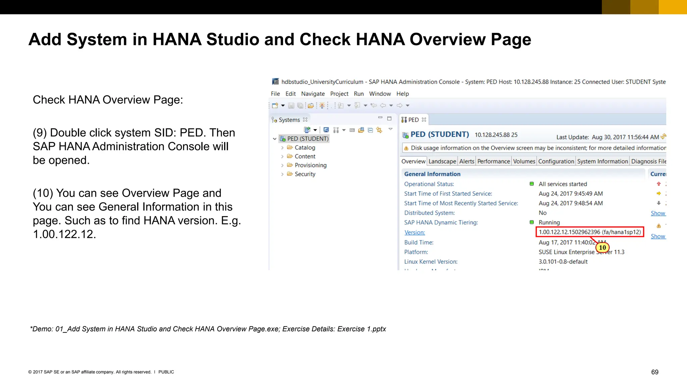This screenshot has width=687, height=386.
Task: Switch to the Alerts tab
Action: pyautogui.click(x=467, y=161)
